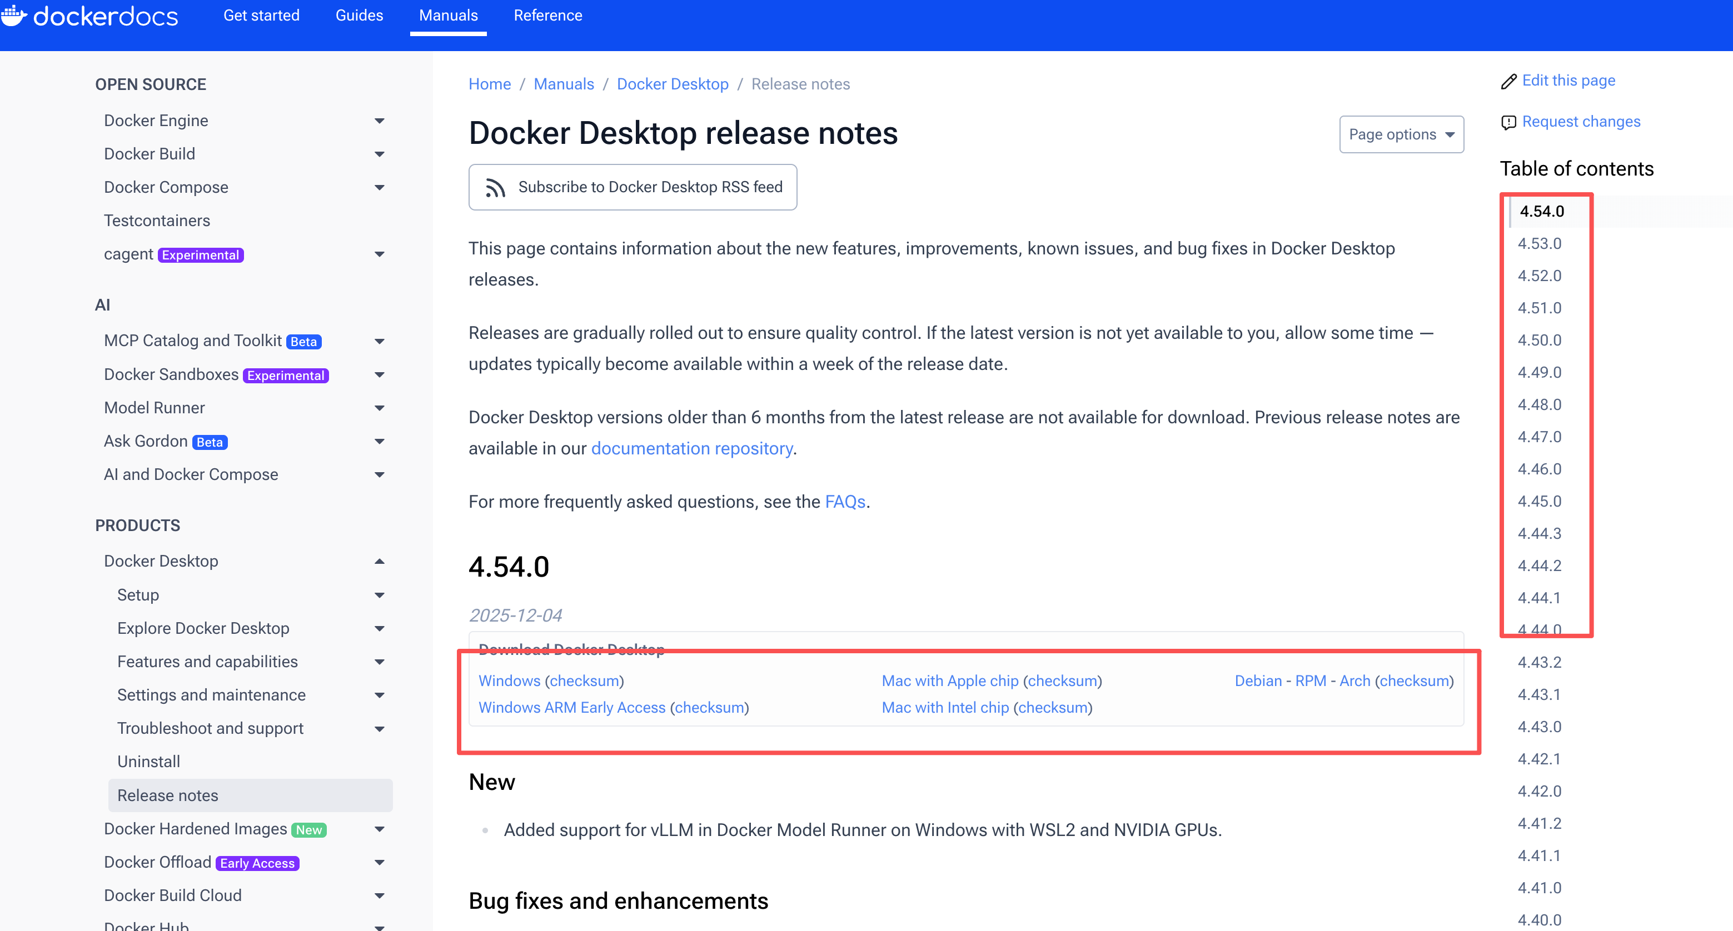The image size is (1733, 931).
Task: Open the Reference tab
Action: click(x=547, y=16)
